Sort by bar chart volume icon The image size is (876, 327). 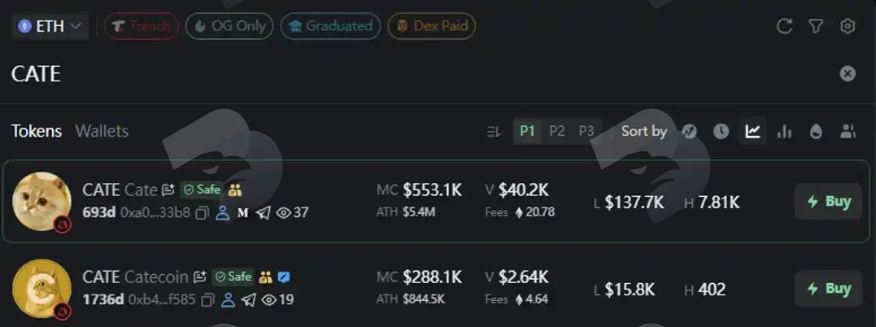tap(784, 131)
